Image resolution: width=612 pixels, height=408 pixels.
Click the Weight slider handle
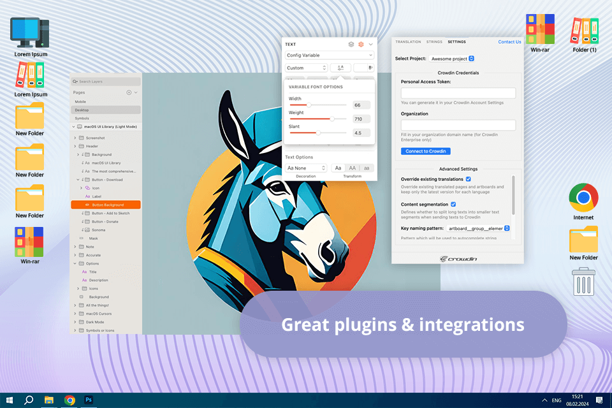point(332,119)
